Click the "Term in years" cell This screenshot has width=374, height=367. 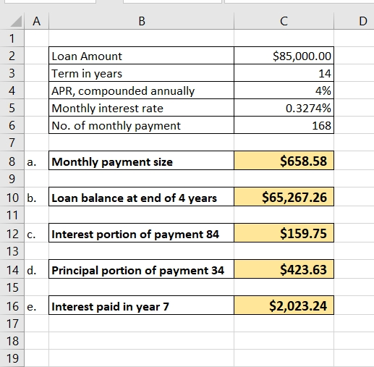pos(141,73)
